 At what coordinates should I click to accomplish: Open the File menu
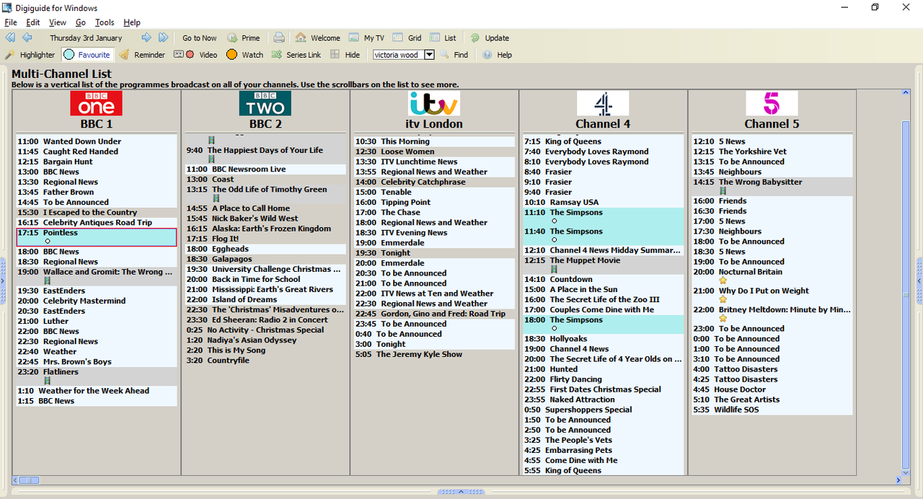pos(10,22)
